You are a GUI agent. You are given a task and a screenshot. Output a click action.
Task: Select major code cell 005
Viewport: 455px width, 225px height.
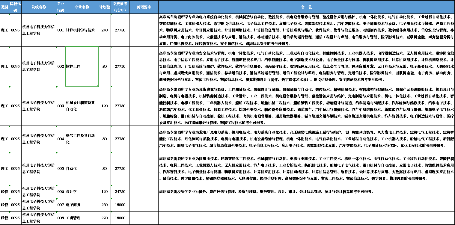(61, 169)
